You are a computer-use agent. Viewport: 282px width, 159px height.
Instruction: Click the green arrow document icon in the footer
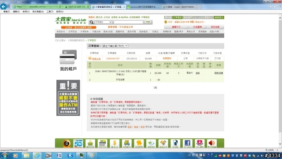click(151, 144)
